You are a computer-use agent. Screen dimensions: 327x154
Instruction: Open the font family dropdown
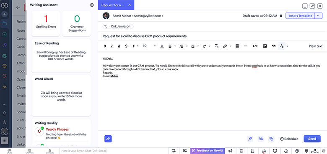pyautogui.click(x=135, y=46)
